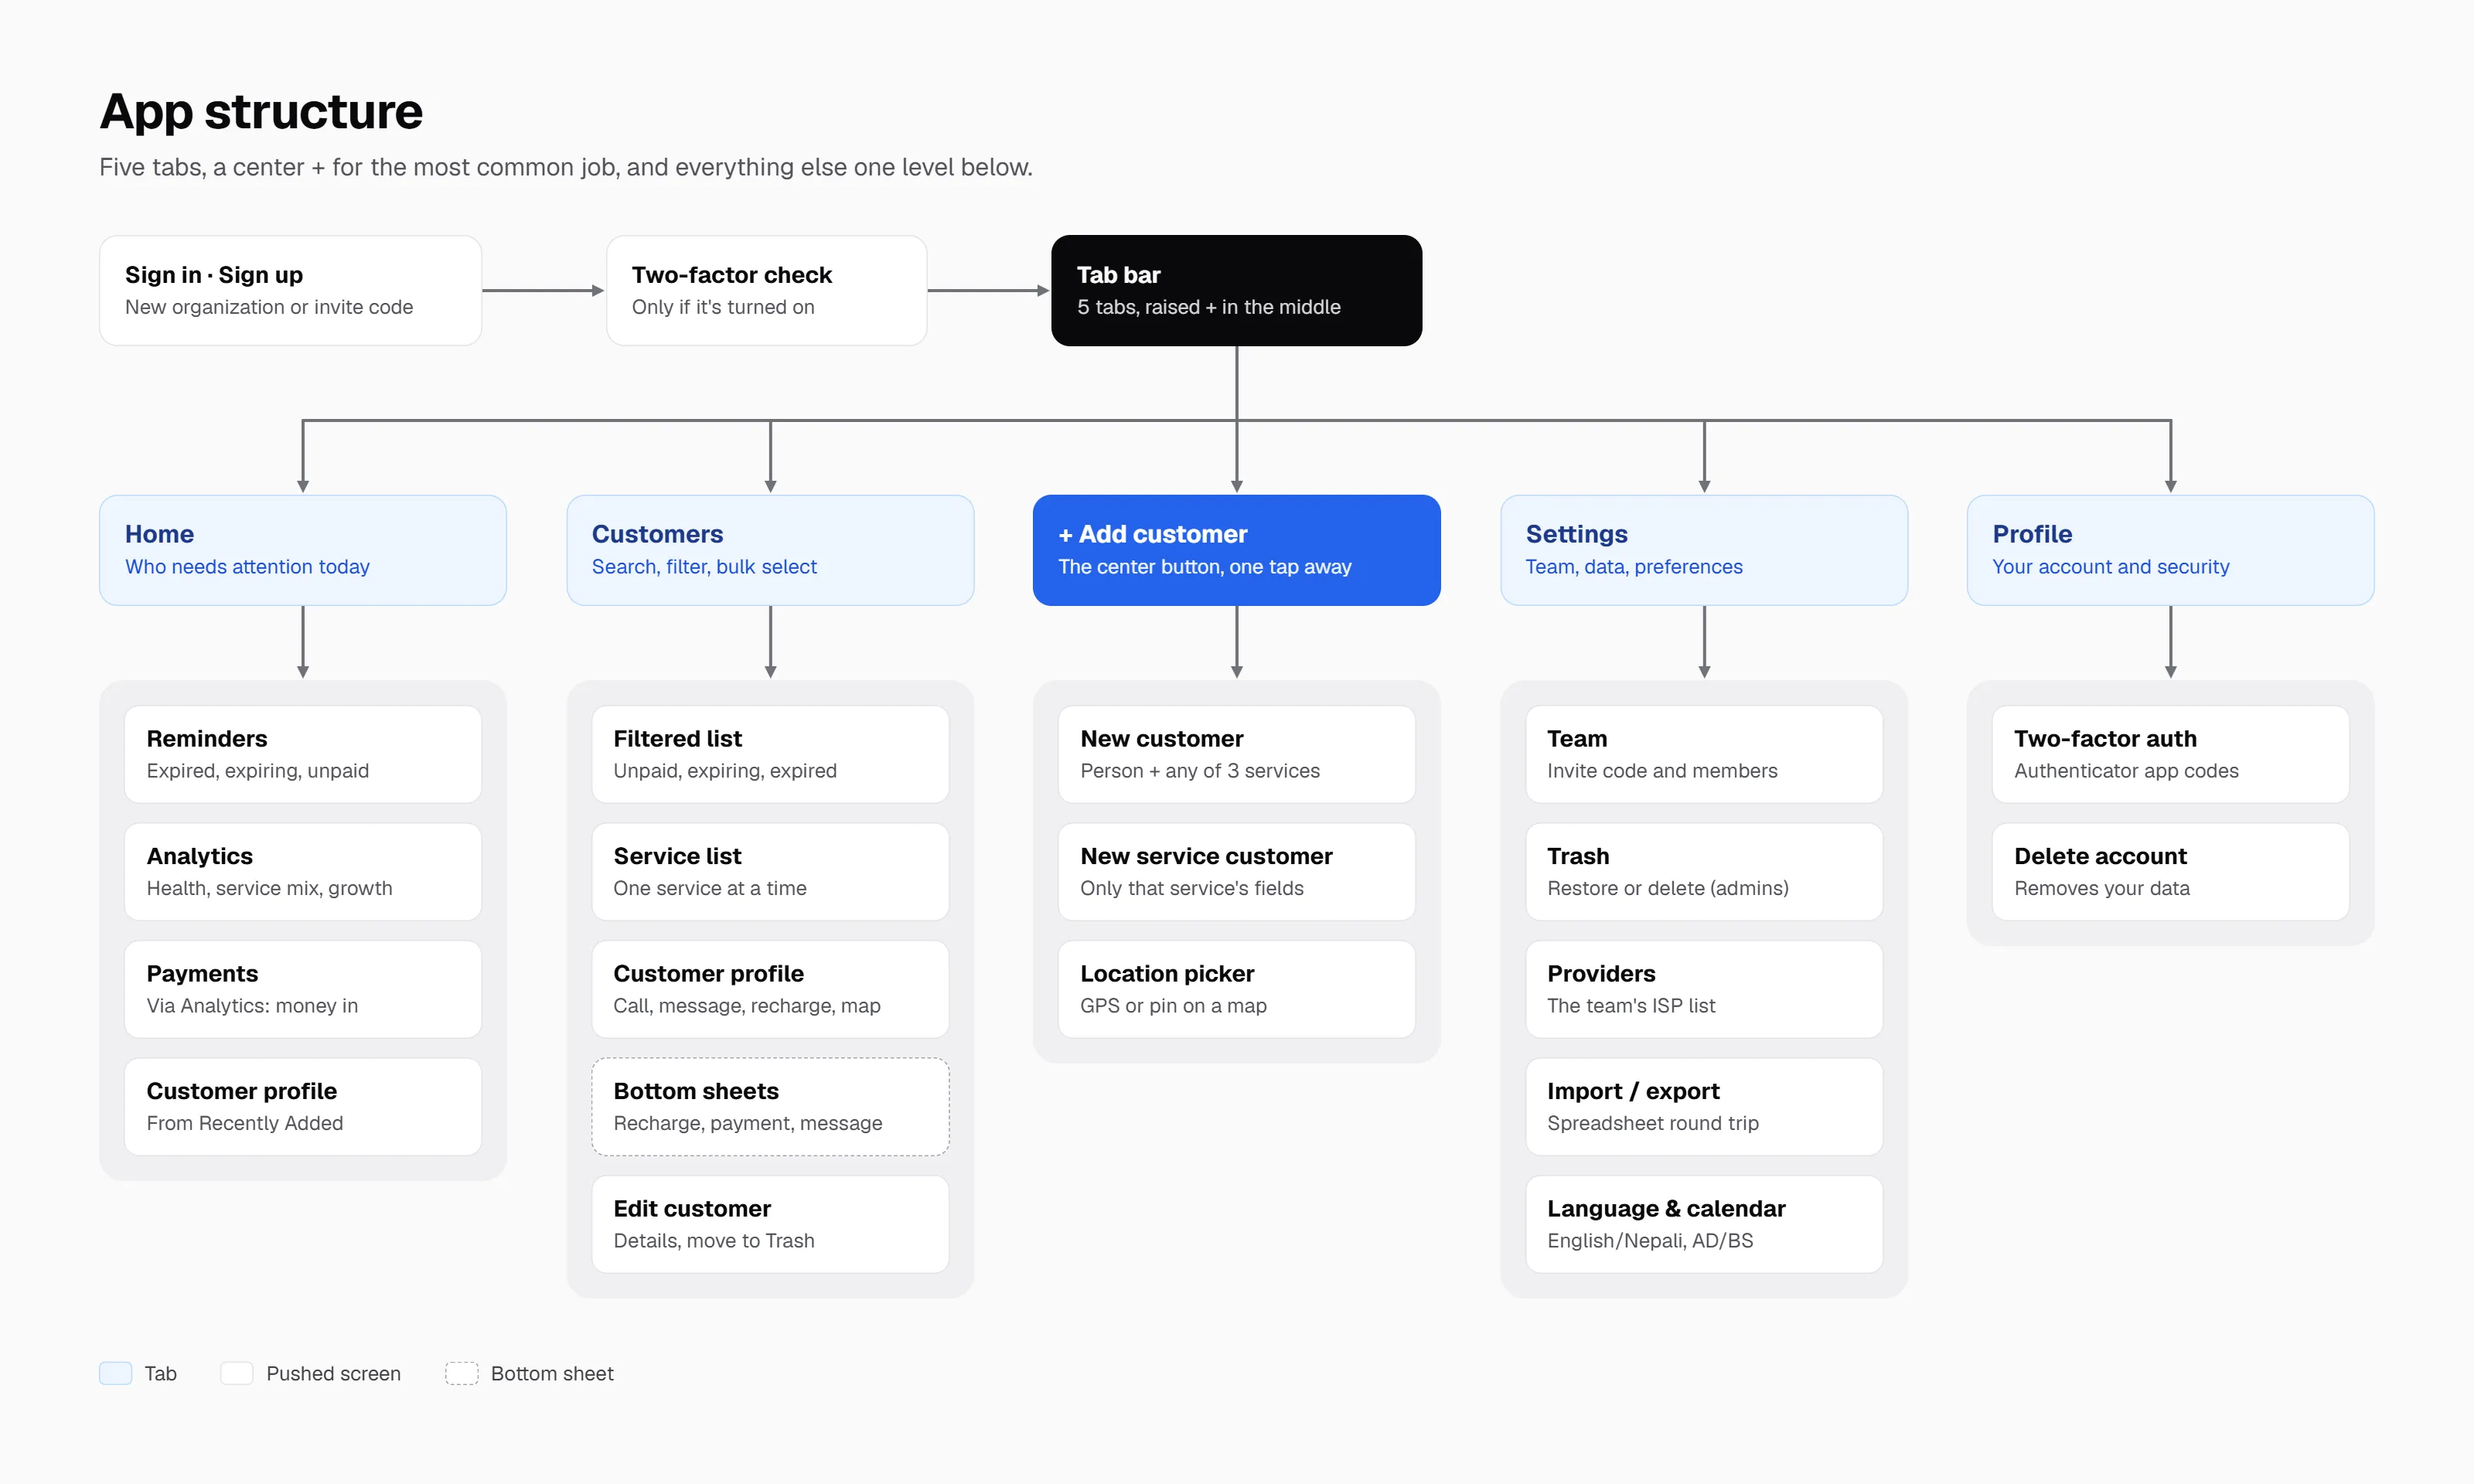Click the 'Bottom sheet' legend label

[x=552, y=1373]
